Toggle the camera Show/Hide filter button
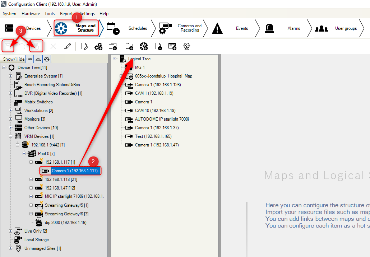Screen dimensions: 370x257 point(29,59)
